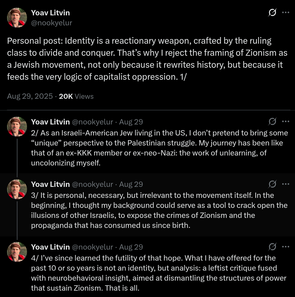
Task: Click Grok icon on the 4/ reply
Action: coord(272,247)
